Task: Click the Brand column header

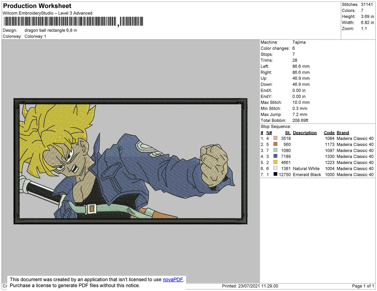Action: pyautogui.click(x=343, y=133)
